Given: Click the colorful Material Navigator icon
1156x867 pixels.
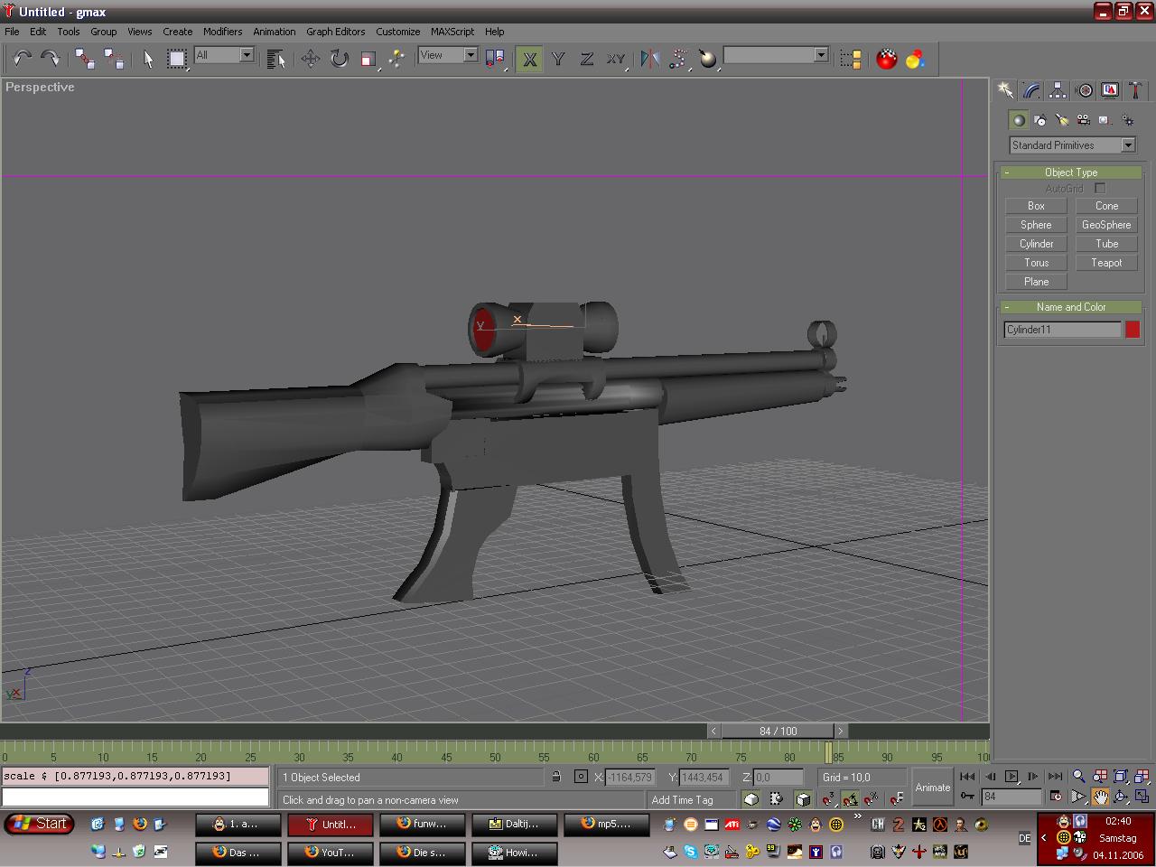Looking at the screenshot, I should [x=916, y=59].
